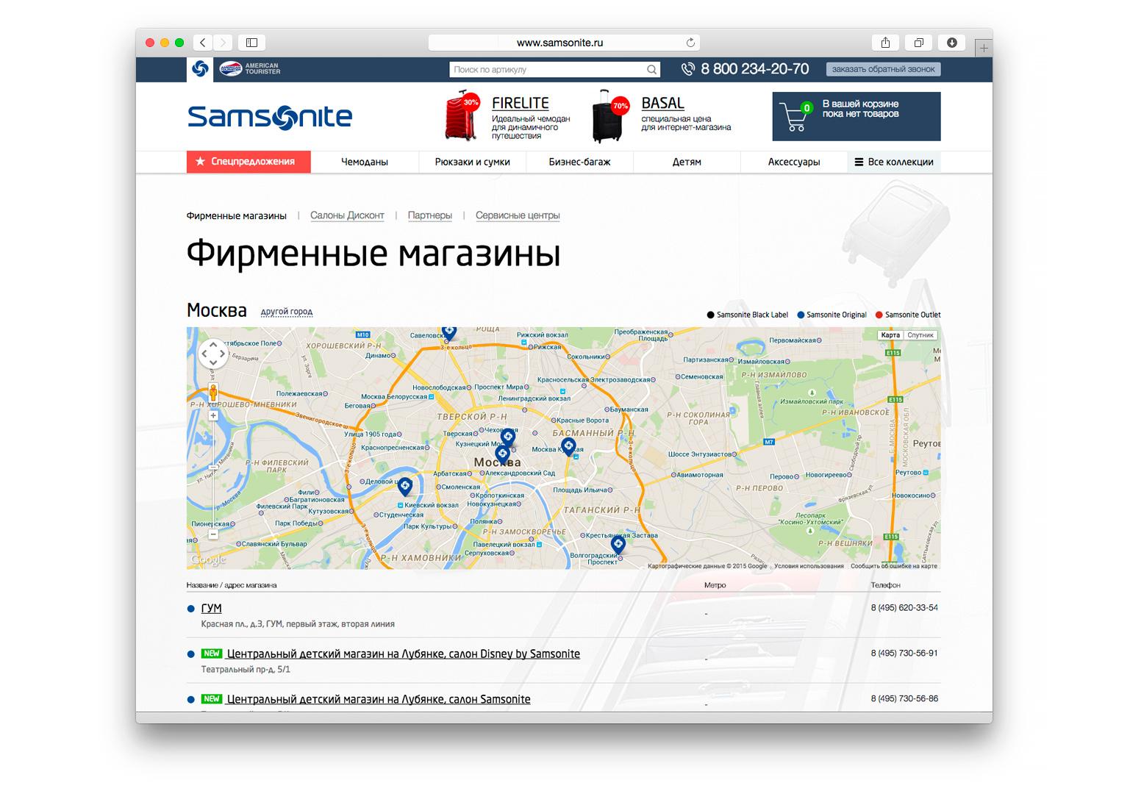Open the Все коллекции menu
The image size is (1130, 791).
[x=894, y=162]
